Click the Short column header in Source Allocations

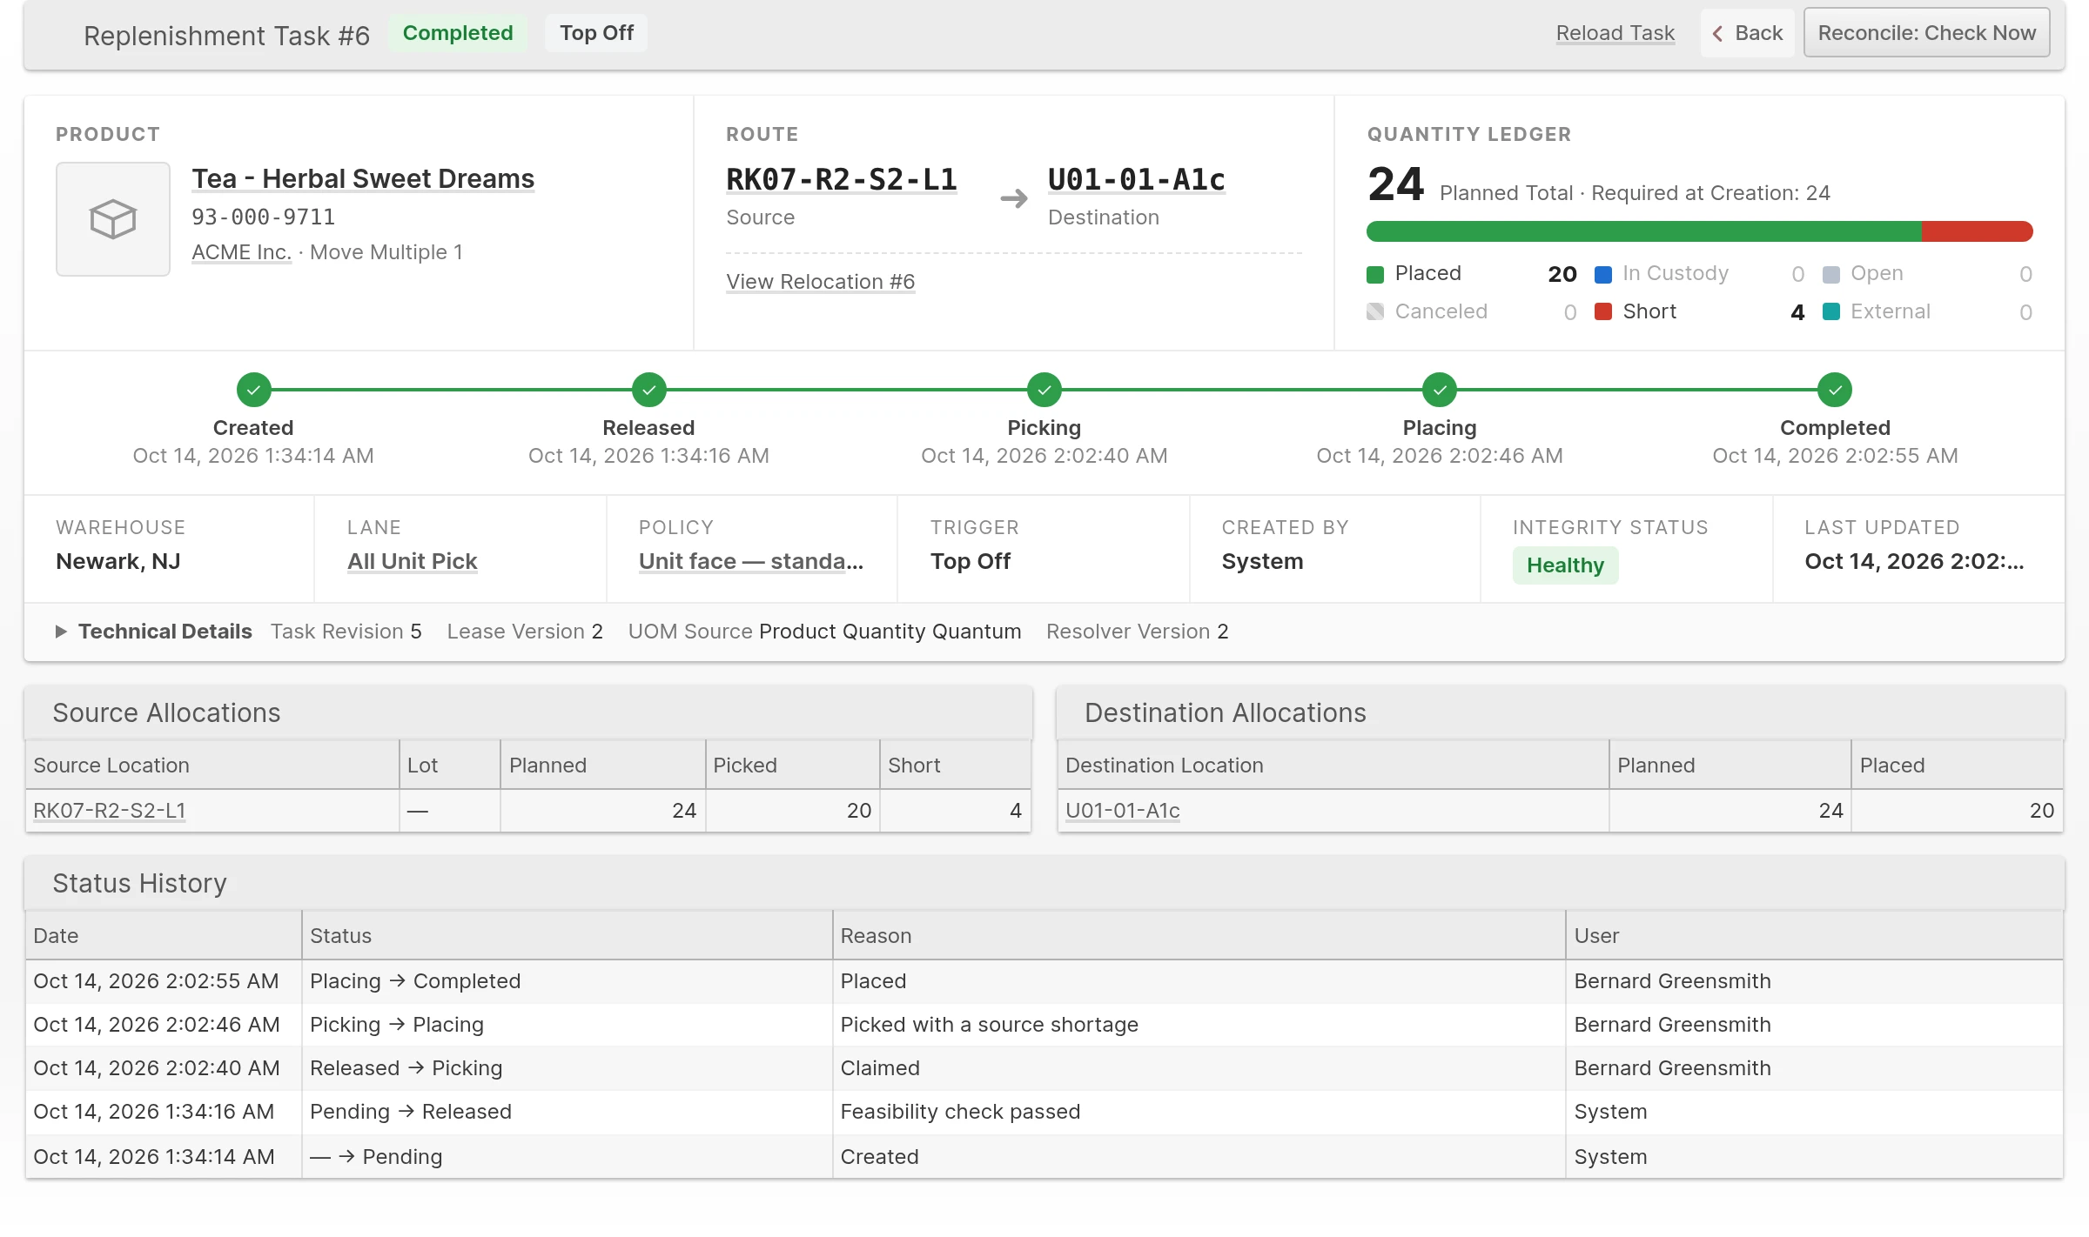tap(956, 766)
